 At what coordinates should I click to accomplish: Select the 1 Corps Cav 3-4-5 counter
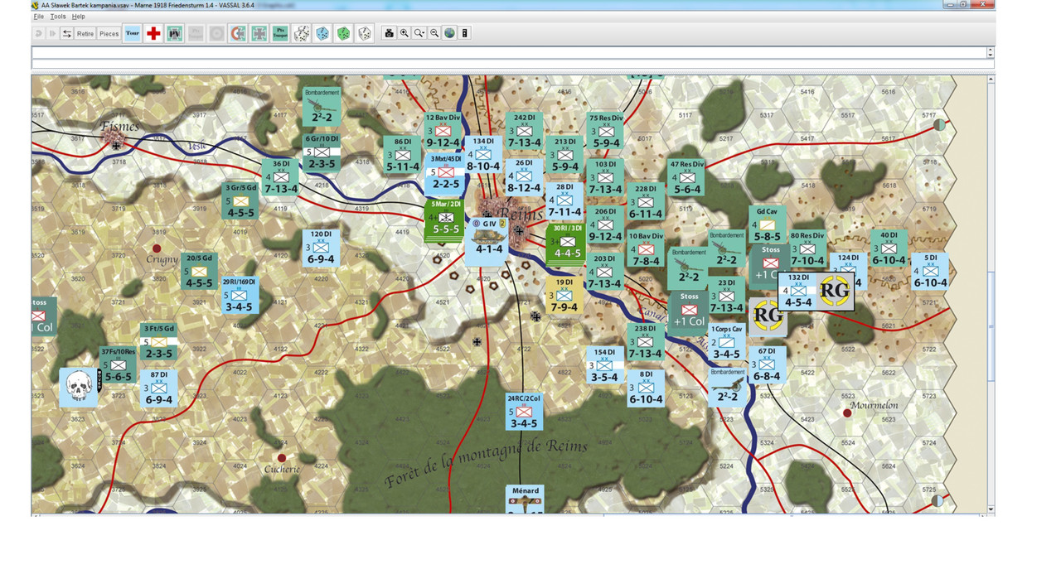727,342
